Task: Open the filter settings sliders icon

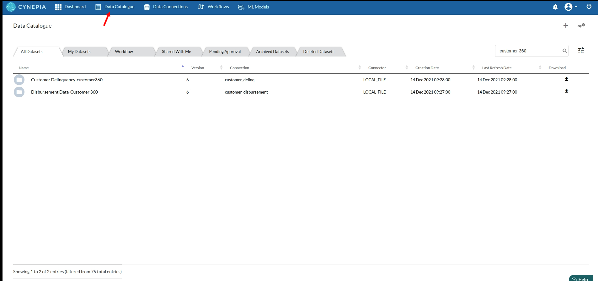Action: click(x=581, y=50)
